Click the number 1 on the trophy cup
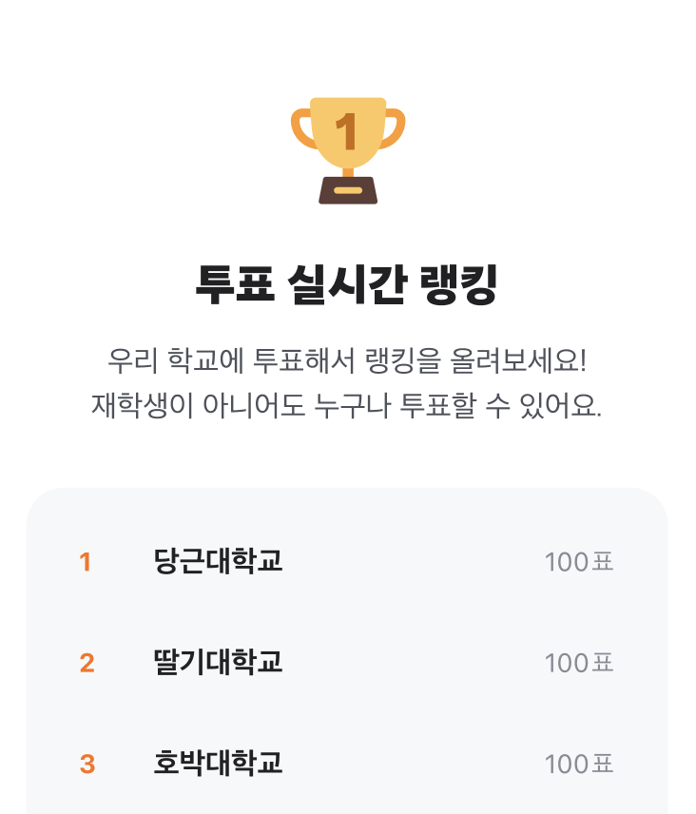 tap(346, 132)
